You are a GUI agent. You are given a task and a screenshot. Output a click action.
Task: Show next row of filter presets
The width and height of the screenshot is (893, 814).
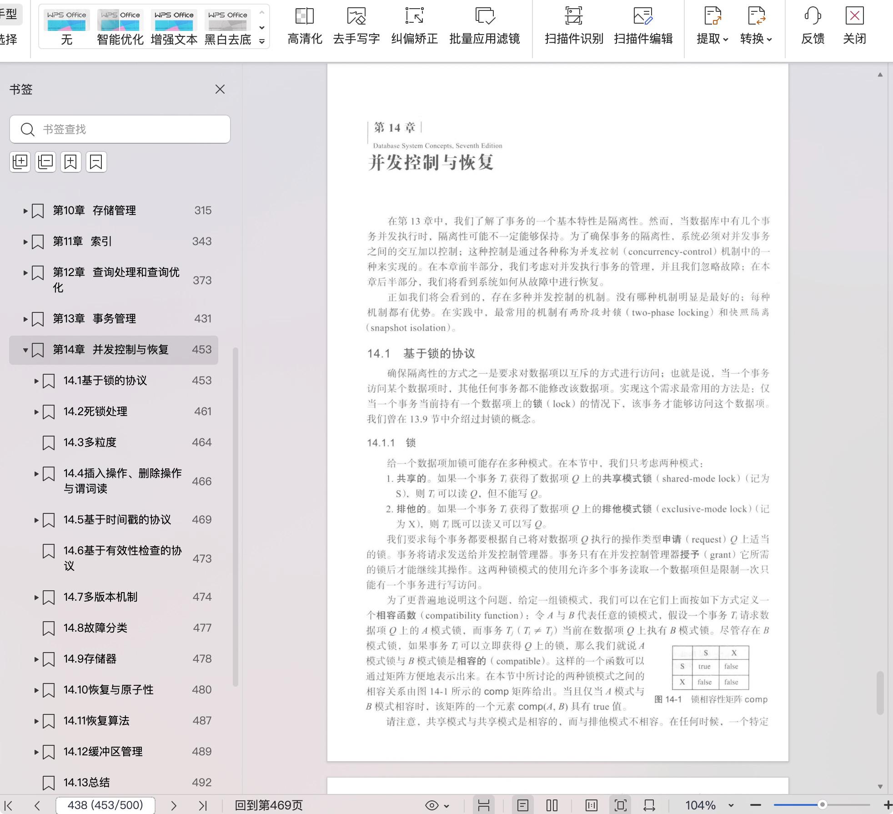pyautogui.click(x=262, y=28)
